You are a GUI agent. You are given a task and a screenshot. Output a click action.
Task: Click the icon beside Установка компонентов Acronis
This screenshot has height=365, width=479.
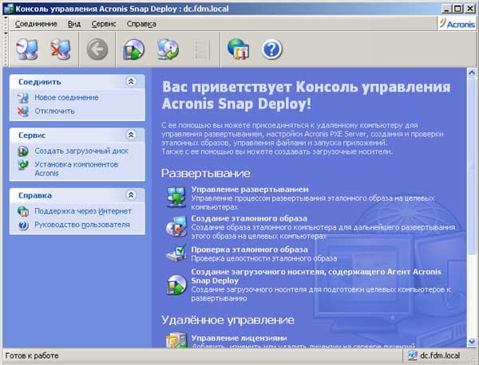click(x=23, y=165)
